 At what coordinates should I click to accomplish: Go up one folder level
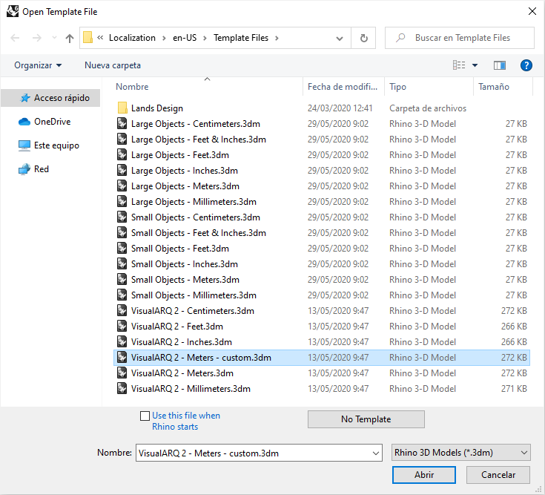click(70, 38)
